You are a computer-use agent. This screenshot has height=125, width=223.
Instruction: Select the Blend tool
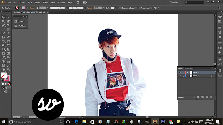(8, 57)
